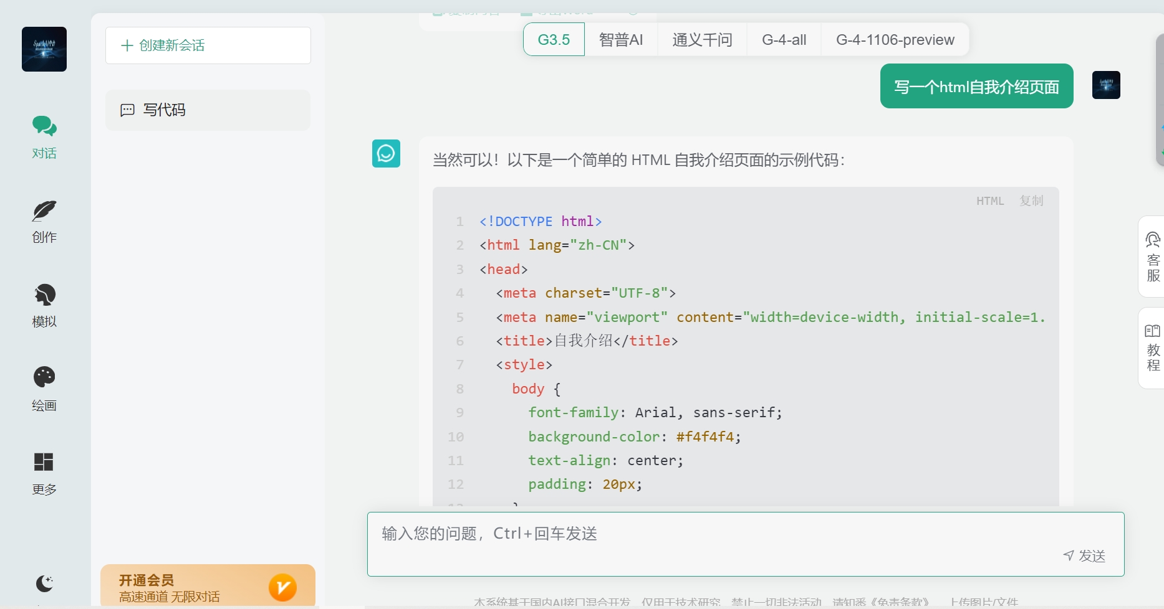Toggle dark mode with the moon icon
1164x609 pixels.
pyautogui.click(x=44, y=584)
